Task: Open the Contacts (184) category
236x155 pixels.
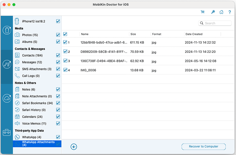Action: (32, 55)
